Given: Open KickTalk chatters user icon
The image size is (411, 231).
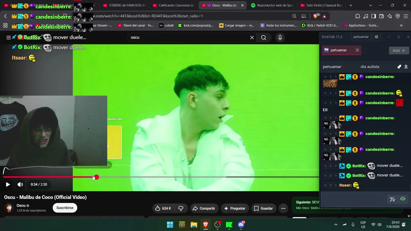Looking at the screenshot, I should pyautogui.click(x=406, y=67).
